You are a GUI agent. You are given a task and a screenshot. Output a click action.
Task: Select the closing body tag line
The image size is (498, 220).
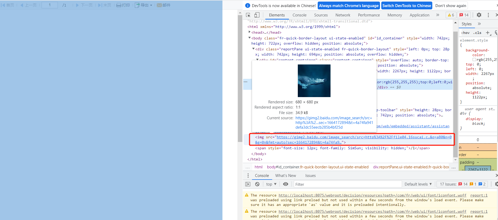(x=259, y=154)
